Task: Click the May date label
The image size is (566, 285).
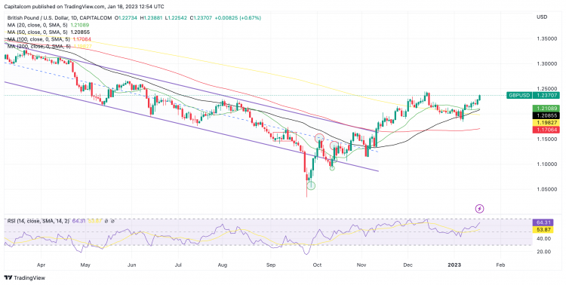Action: 85,265
